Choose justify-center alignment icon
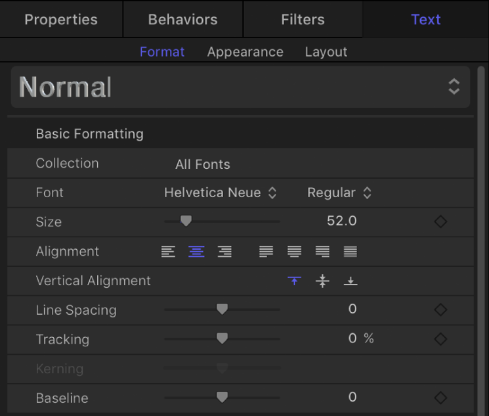The width and height of the screenshot is (489, 416). pos(294,251)
